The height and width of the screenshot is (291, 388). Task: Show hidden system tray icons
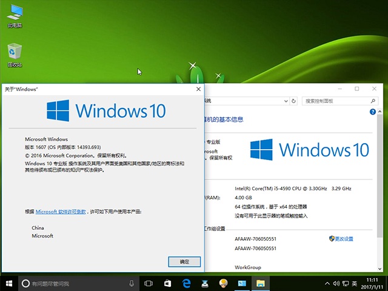tap(328, 283)
